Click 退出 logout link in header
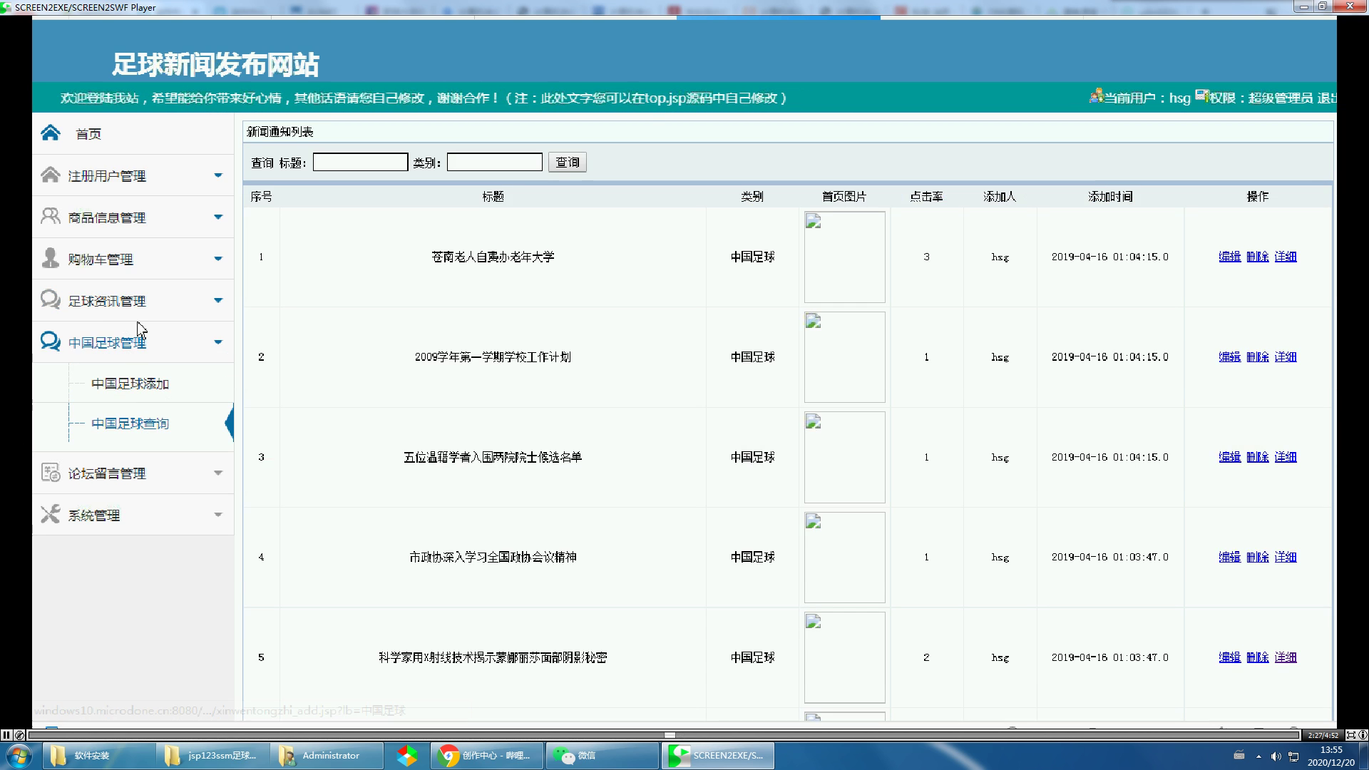 [1326, 98]
